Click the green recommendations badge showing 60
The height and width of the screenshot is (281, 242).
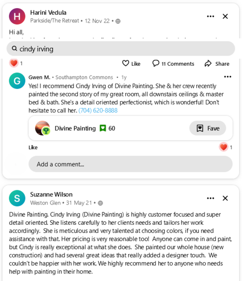pyautogui.click(x=107, y=128)
